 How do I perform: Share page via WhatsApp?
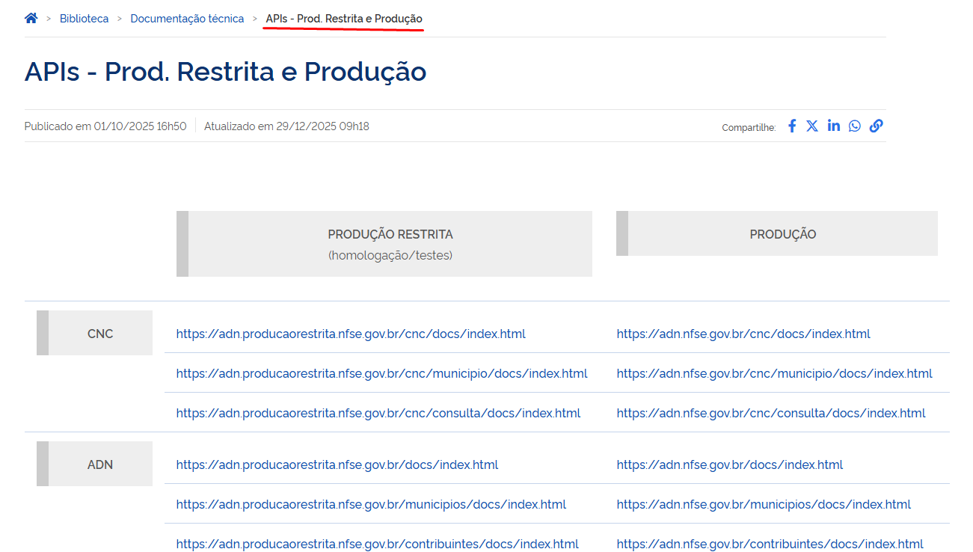tap(855, 126)
